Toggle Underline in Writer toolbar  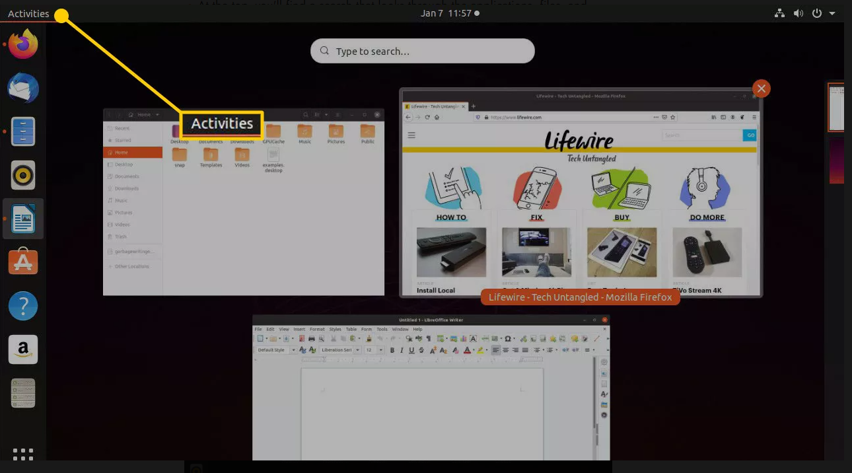click(411, 350)
